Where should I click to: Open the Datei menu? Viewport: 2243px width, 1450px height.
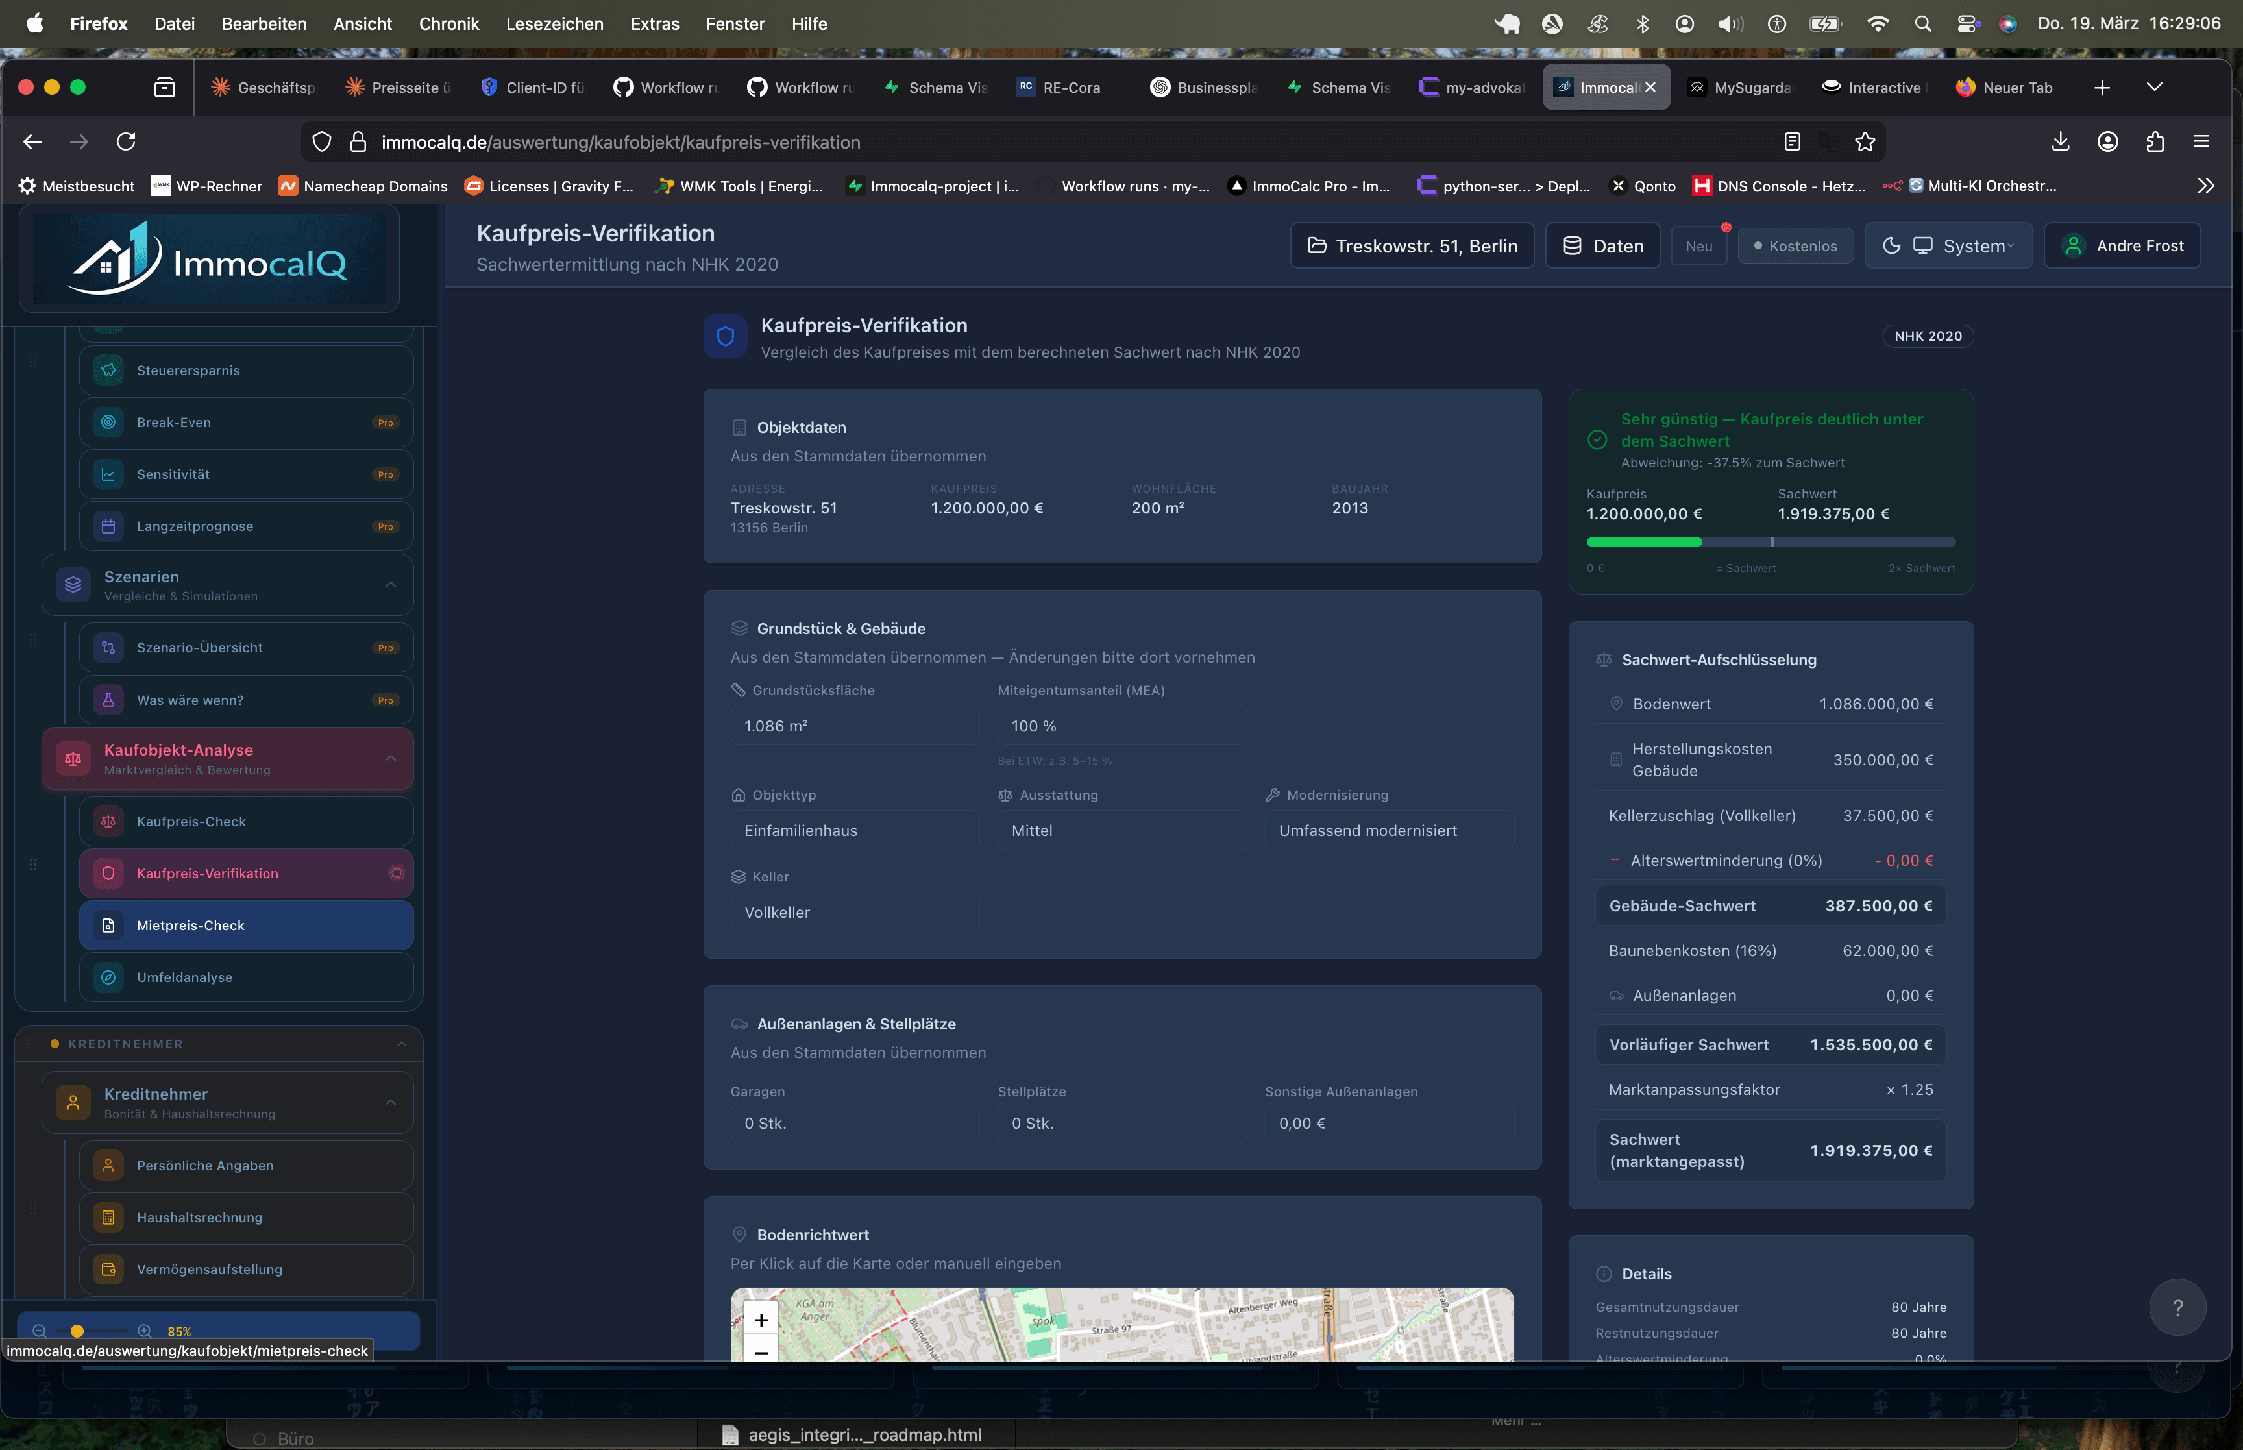coord(174,23)
